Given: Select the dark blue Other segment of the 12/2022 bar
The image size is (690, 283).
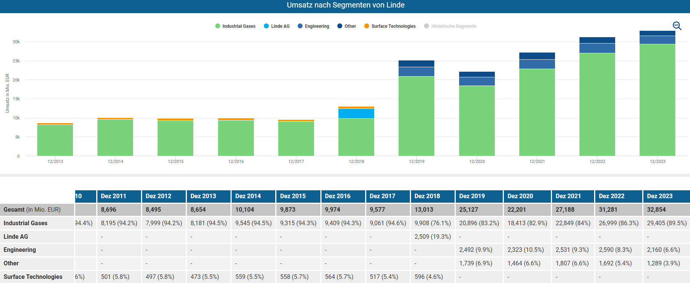Looking at the screenshot, I should click(x=597, y=40).
